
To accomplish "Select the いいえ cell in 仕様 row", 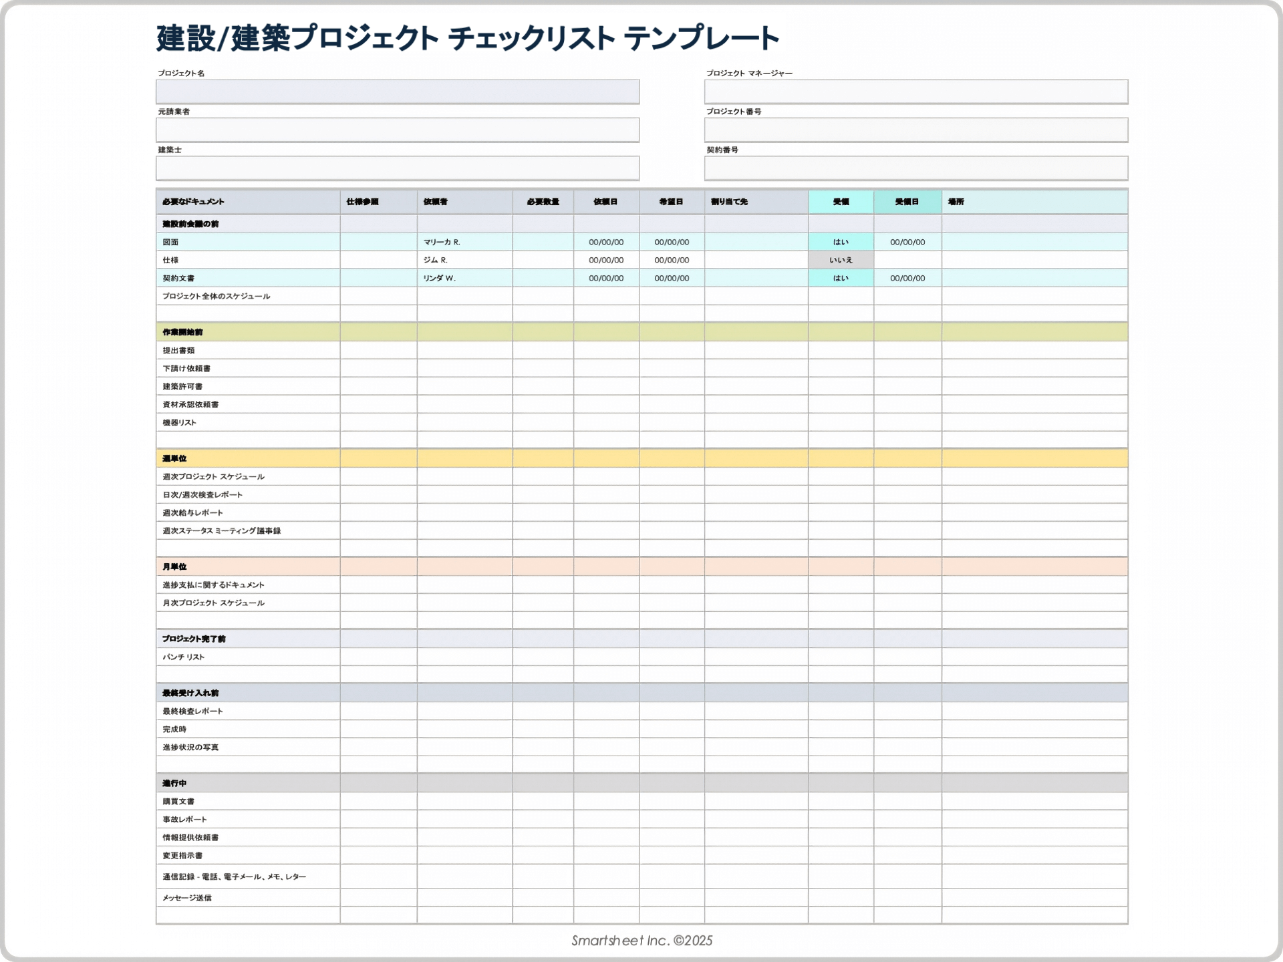I will coord(841,260).
